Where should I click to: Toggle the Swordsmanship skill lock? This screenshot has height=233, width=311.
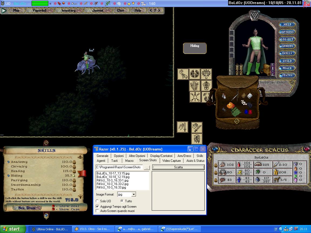click(74, 185)
